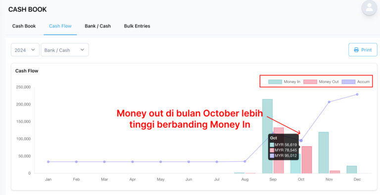Click the Accum line point for January
This screenshot has width=380, height=195.
[x=48, y=162]
